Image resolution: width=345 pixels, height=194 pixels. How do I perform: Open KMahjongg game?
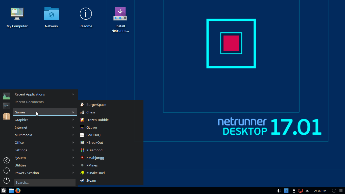pyautogui.click(x=95, y=158)
